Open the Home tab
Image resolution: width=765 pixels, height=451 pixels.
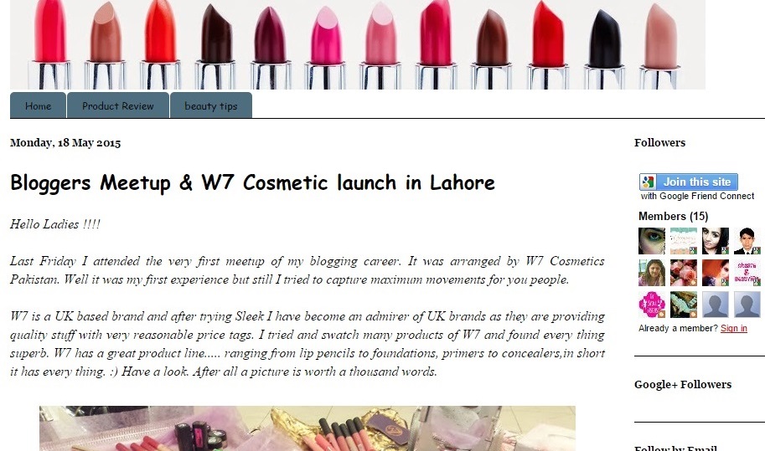(x=38, y=105)
